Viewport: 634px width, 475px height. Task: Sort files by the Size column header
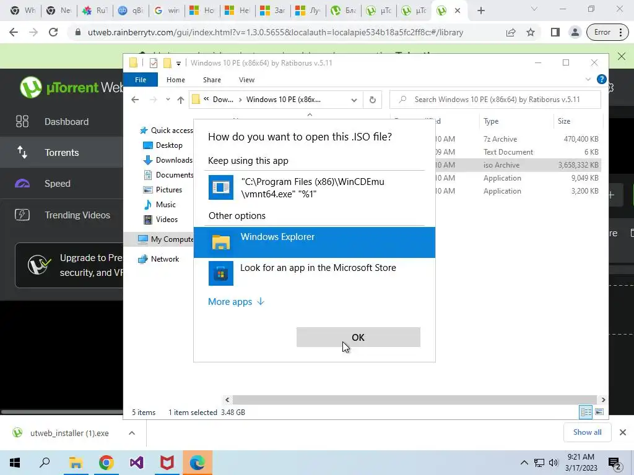578,121
